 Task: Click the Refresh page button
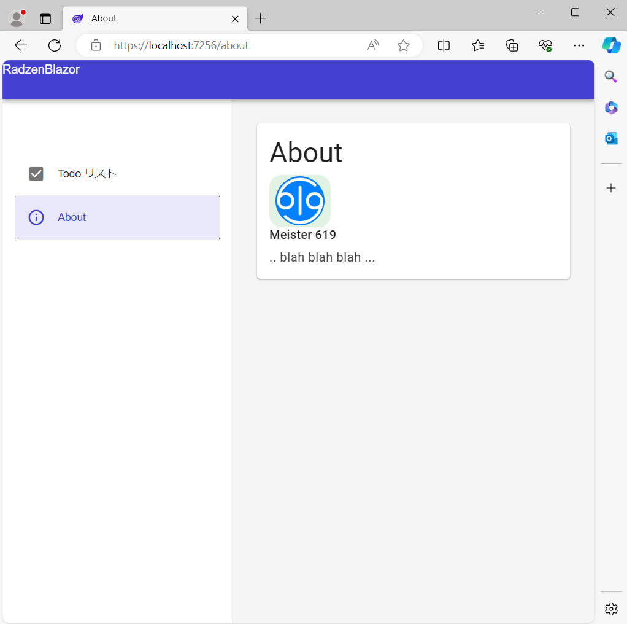pyautogui.click(x=54, y=45)
